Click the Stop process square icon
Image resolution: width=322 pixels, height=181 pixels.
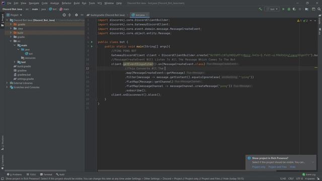300,9
